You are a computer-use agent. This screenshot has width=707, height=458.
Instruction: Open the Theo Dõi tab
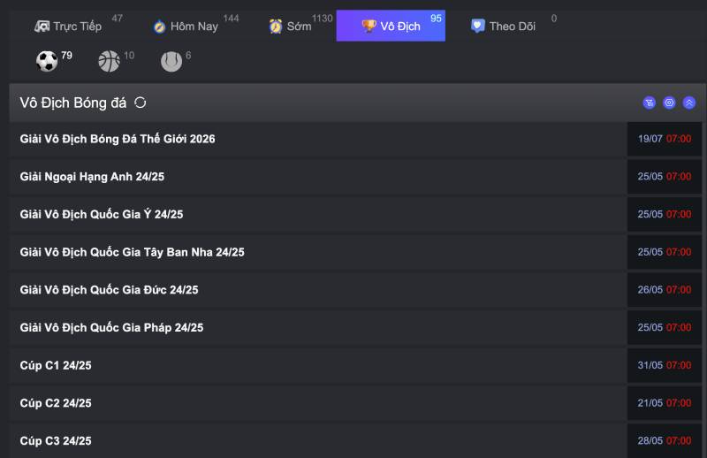point(504,27)
